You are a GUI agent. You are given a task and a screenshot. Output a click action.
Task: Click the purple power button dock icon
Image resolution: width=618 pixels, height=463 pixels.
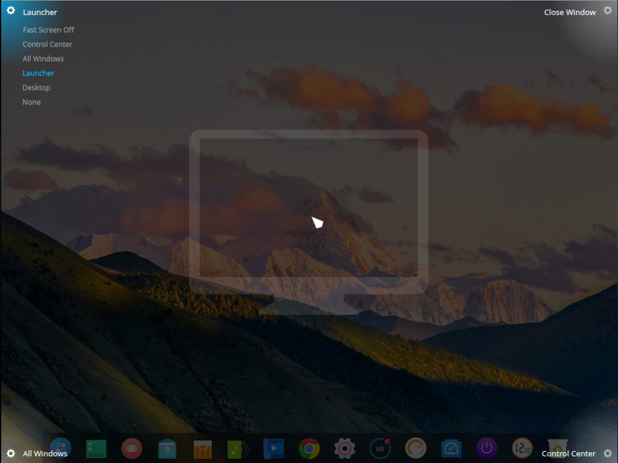pyautogui.click(x=486, y=449)
